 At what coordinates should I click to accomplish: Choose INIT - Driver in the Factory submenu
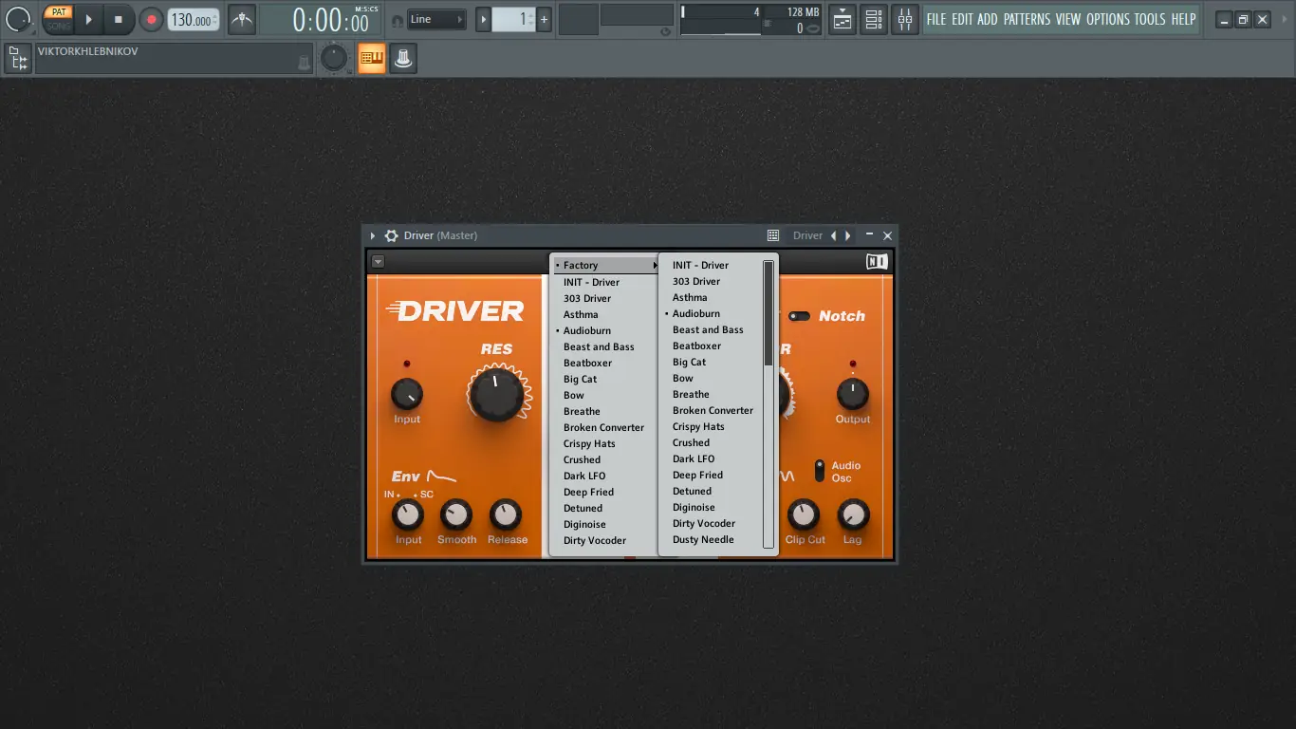[712, 265]
